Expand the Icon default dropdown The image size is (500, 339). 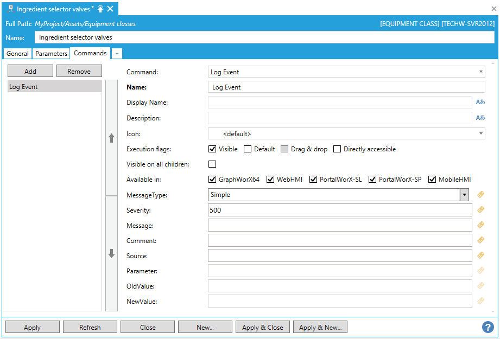(x=481, y=133)
